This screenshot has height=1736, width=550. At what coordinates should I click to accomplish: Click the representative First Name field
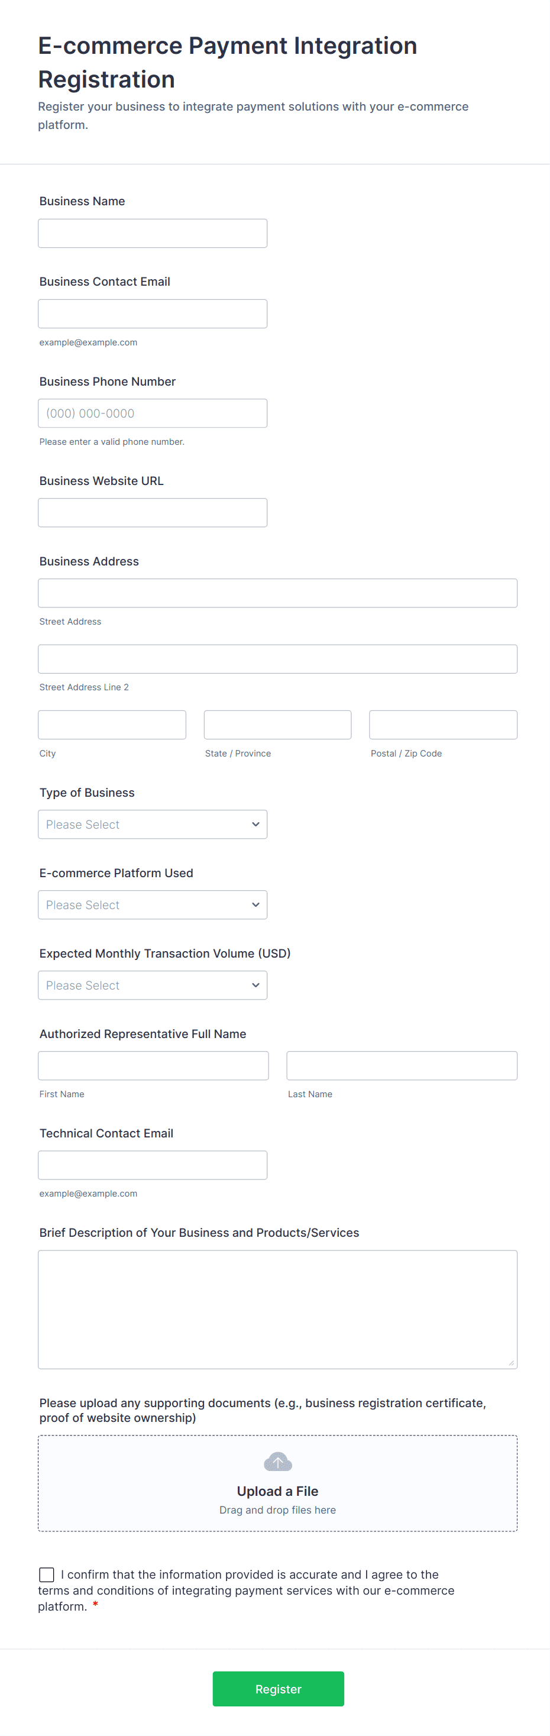click(x=154, y=1065)
